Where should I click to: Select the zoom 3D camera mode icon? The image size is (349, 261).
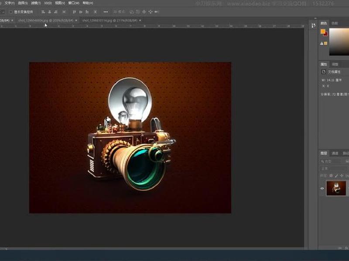click(x=157, y=12)
